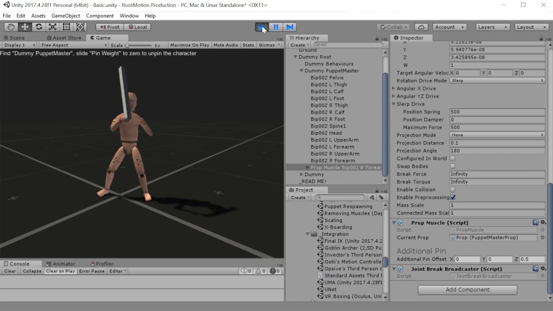
Task: Toggle Mute Audio in Game view
Action: pyautogui.click(x=226, y=45)
